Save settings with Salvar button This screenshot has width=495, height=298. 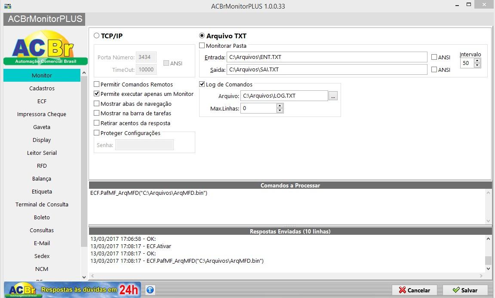click(x=465, y=290)
